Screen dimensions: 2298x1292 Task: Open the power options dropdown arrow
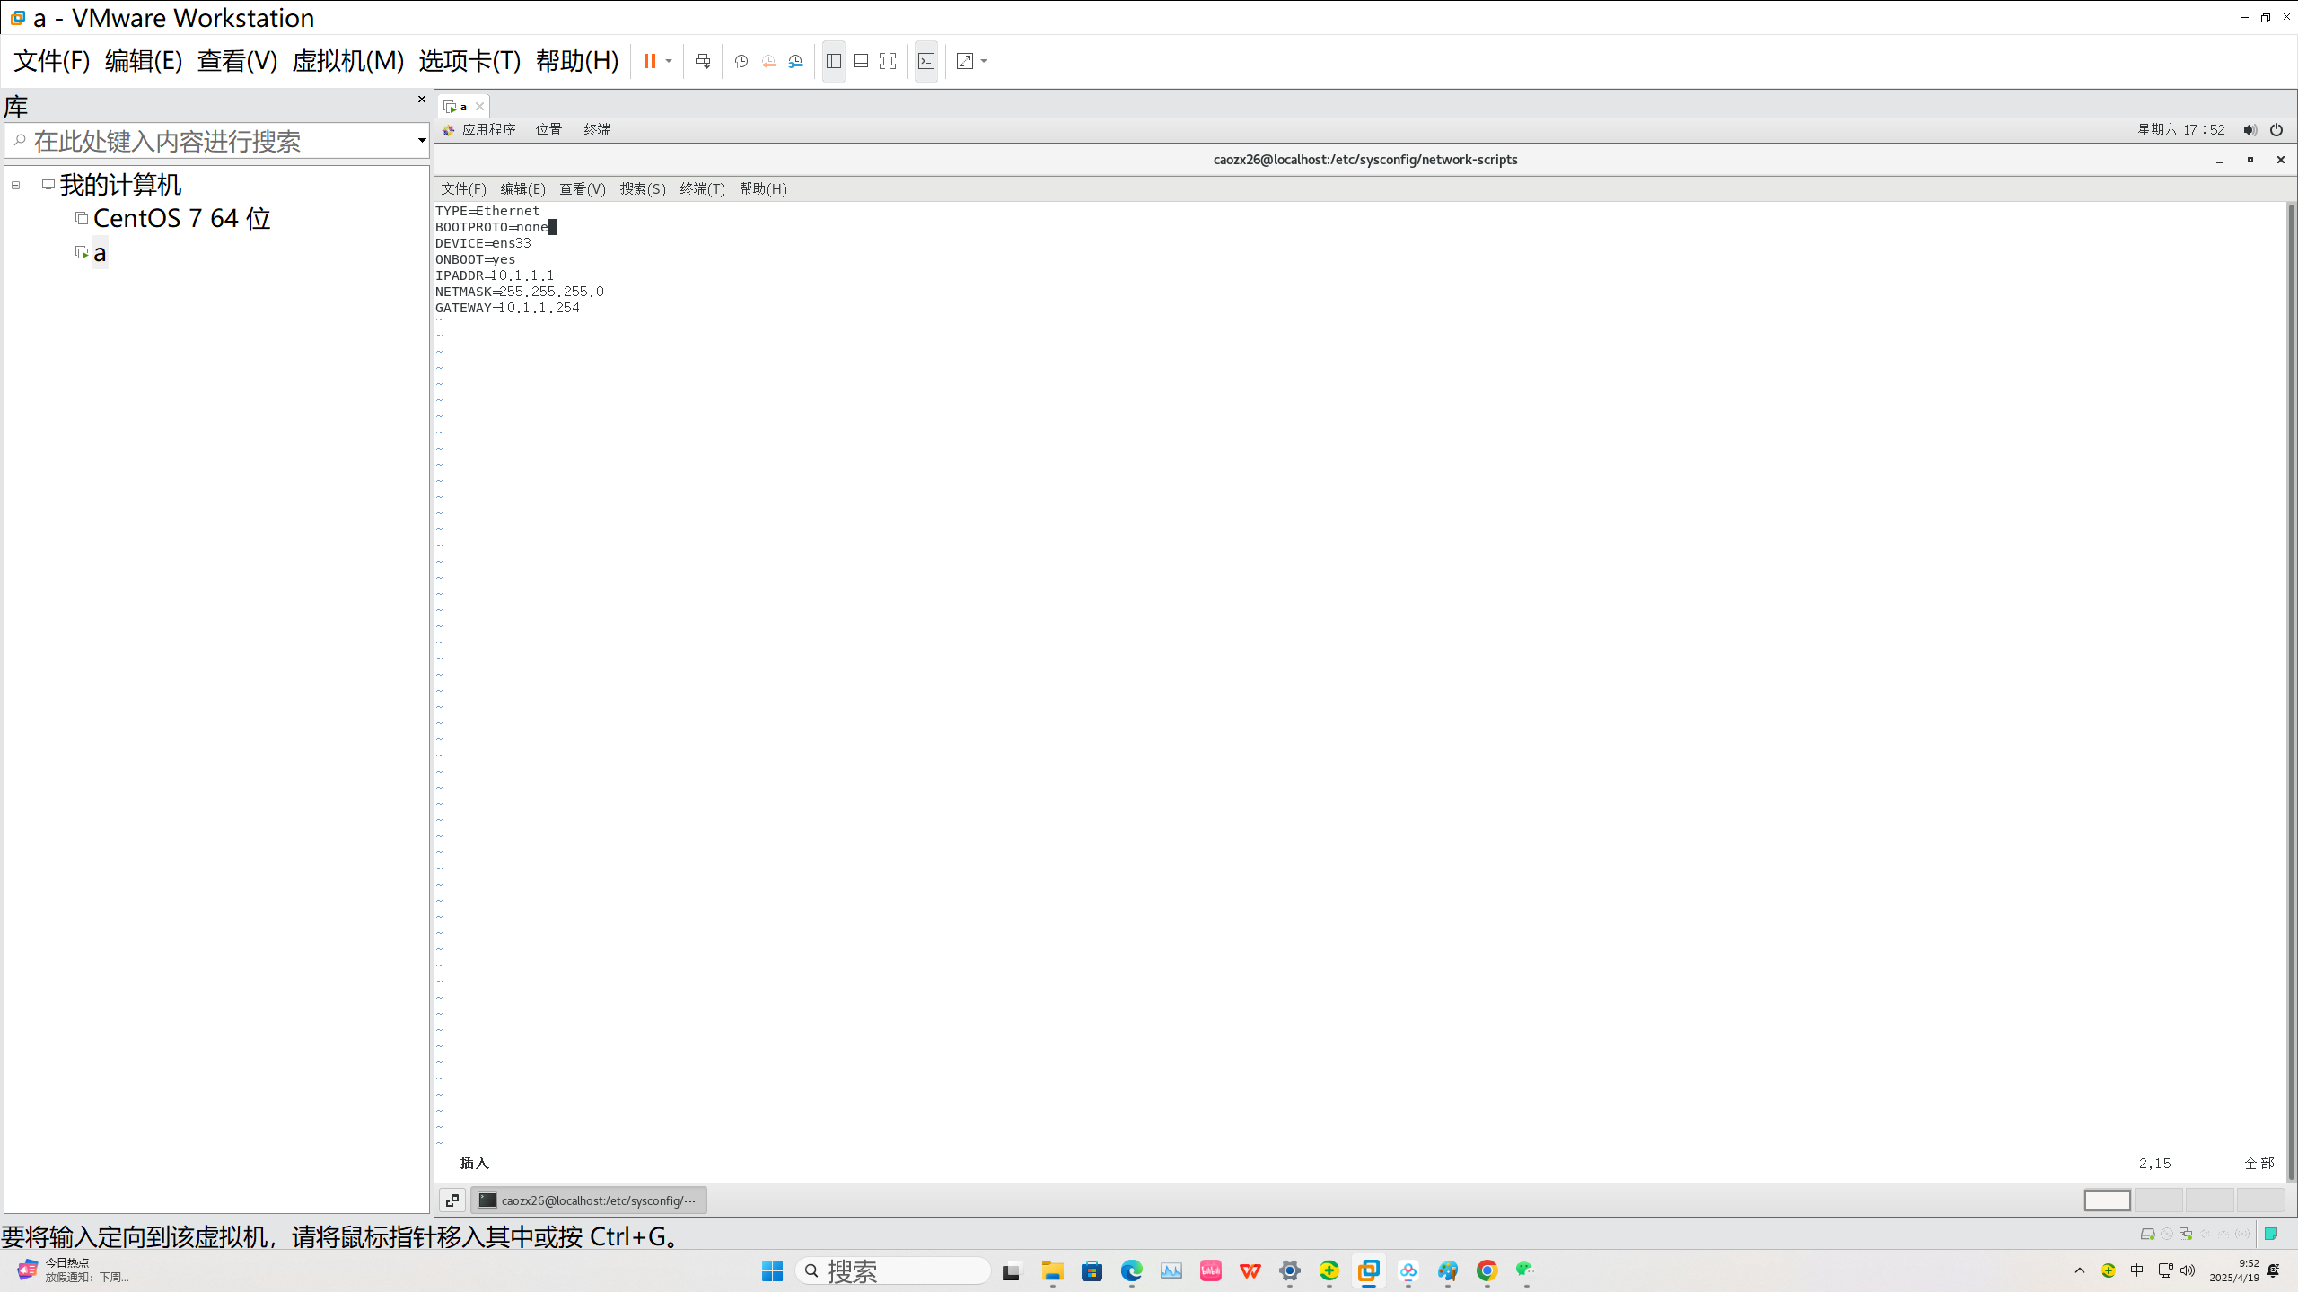point(669,61)
